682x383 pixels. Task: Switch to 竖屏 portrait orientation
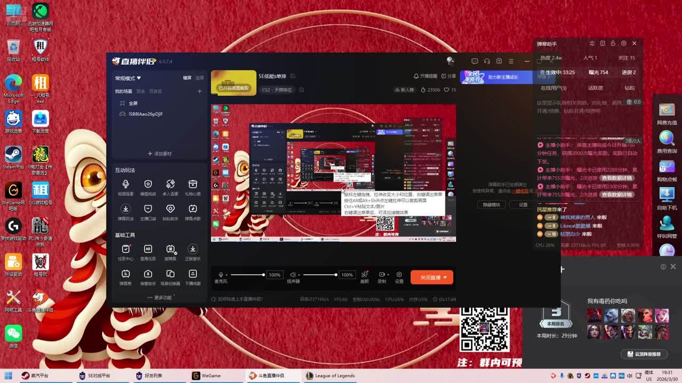[199, 78]
